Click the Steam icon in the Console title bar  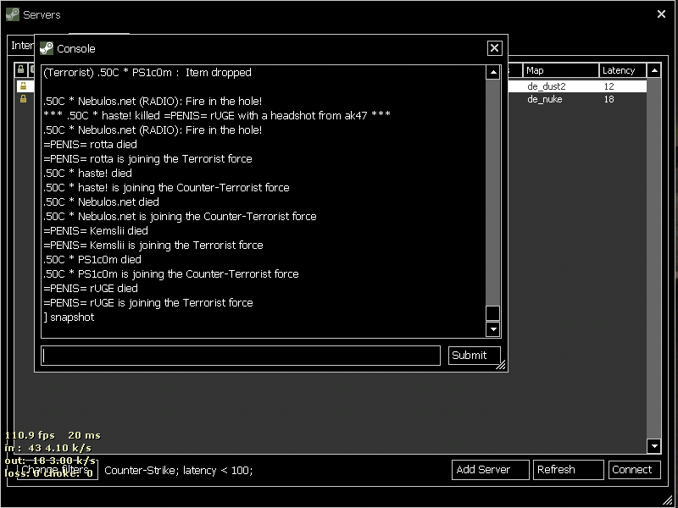point(47,48)
